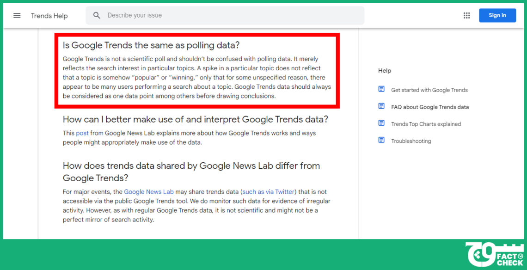Select FAQ about Google Trends data
527x270 pixels.
(430, 107)
